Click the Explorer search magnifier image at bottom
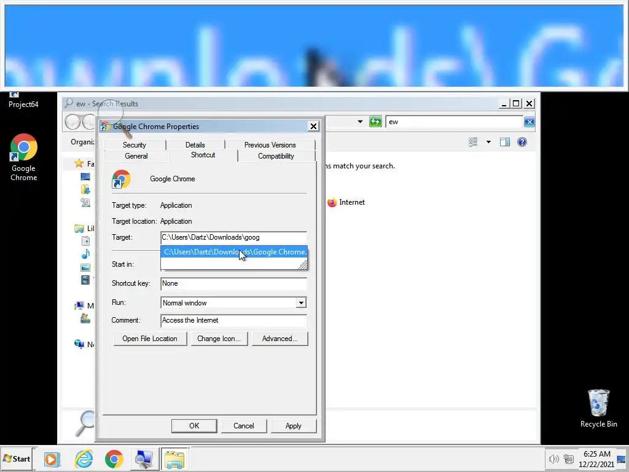The width and height of the screenshot is (629, 472). pos(85,423)
